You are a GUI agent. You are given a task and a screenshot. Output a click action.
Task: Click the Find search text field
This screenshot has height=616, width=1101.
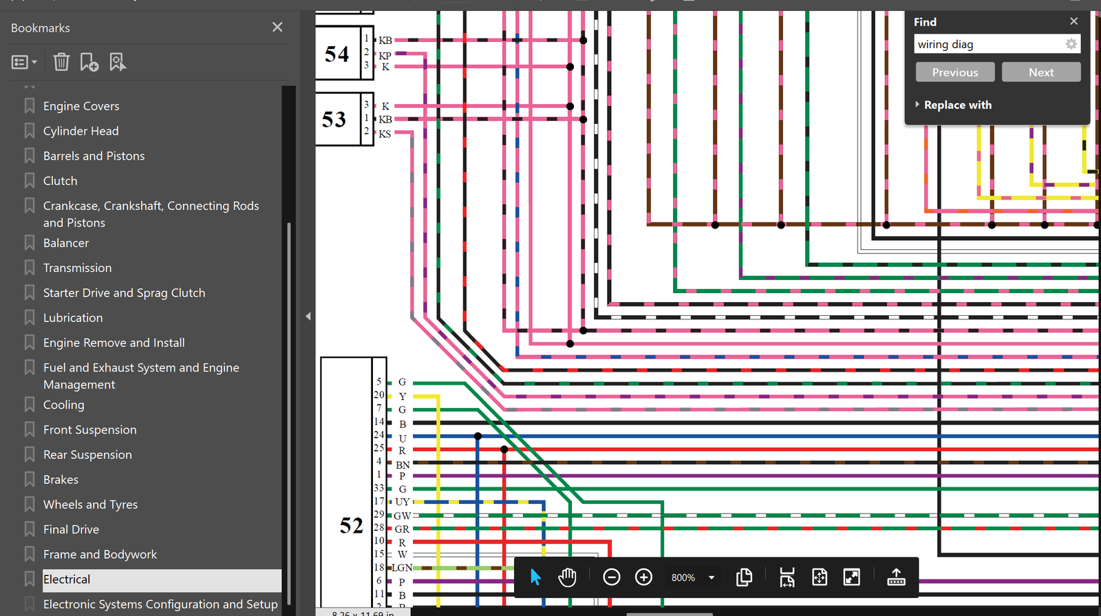point(989,44)
